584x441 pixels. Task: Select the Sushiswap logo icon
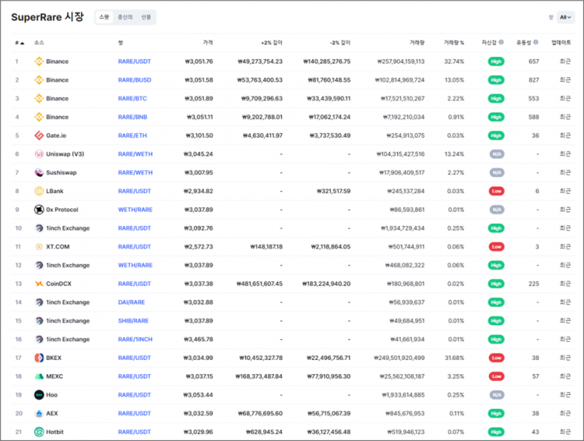pos(39,173)
